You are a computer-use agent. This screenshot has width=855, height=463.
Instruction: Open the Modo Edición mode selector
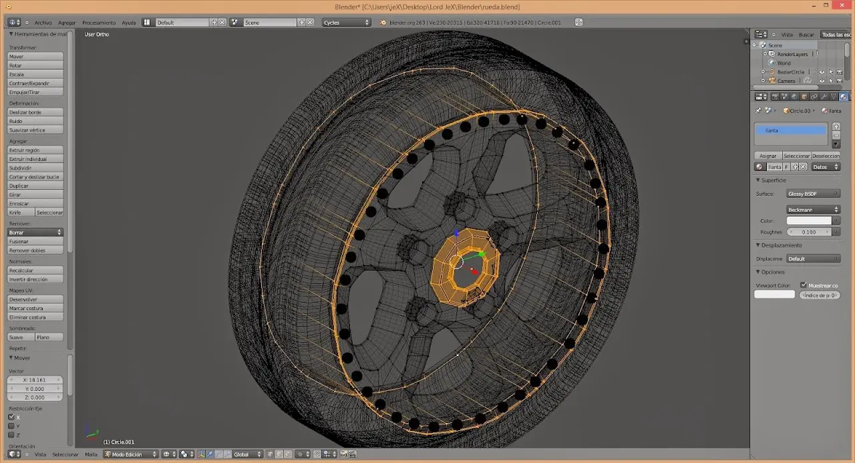click(130, 454)
